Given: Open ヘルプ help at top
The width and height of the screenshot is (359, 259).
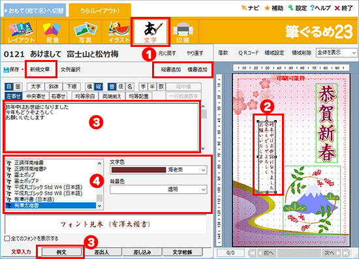Looking at the screenshot, I should pos(320,8).
